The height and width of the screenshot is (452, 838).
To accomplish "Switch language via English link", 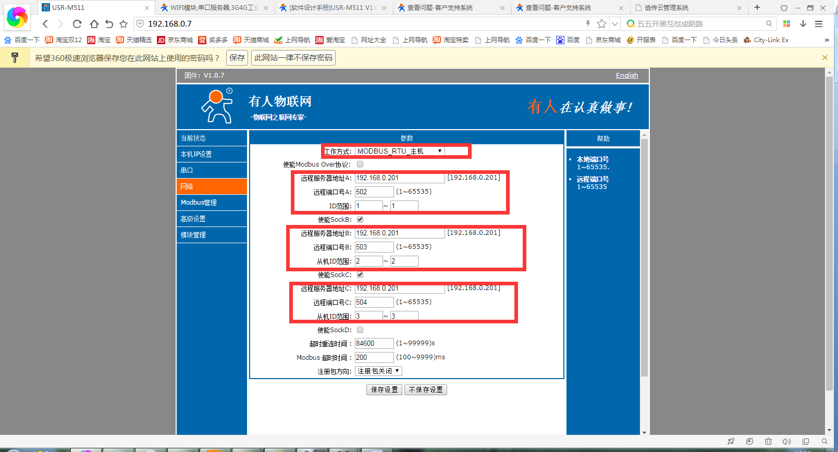I will (626, 76).
